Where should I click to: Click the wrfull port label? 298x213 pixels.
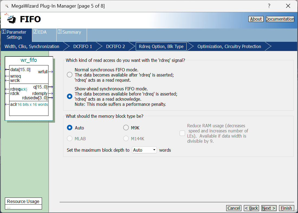[x=43, y=72]
